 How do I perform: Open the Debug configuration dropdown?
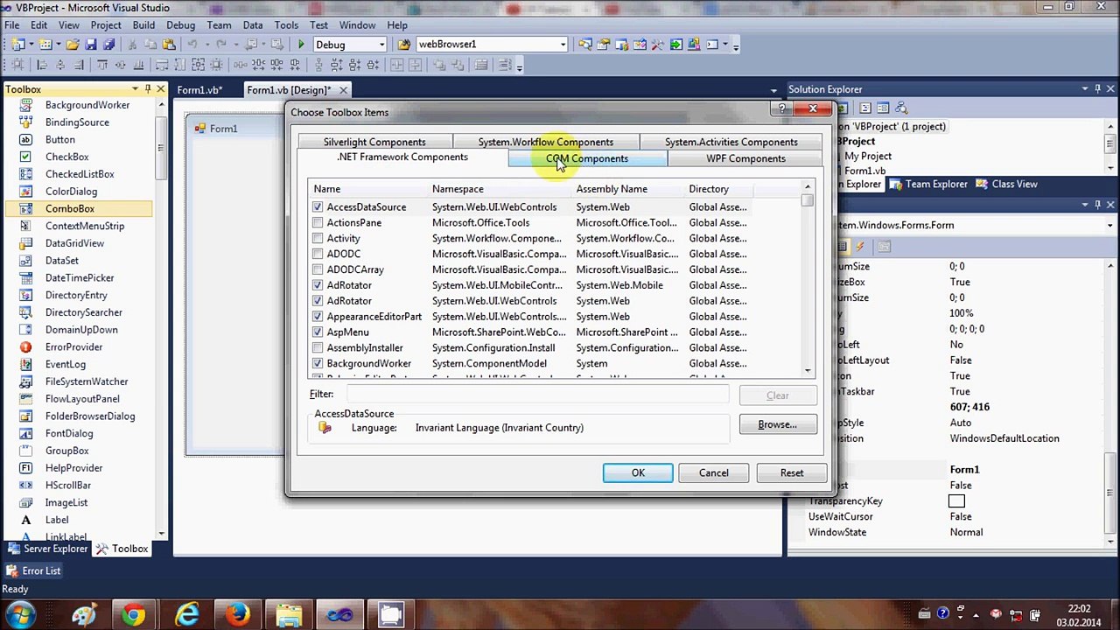[381, 45]
